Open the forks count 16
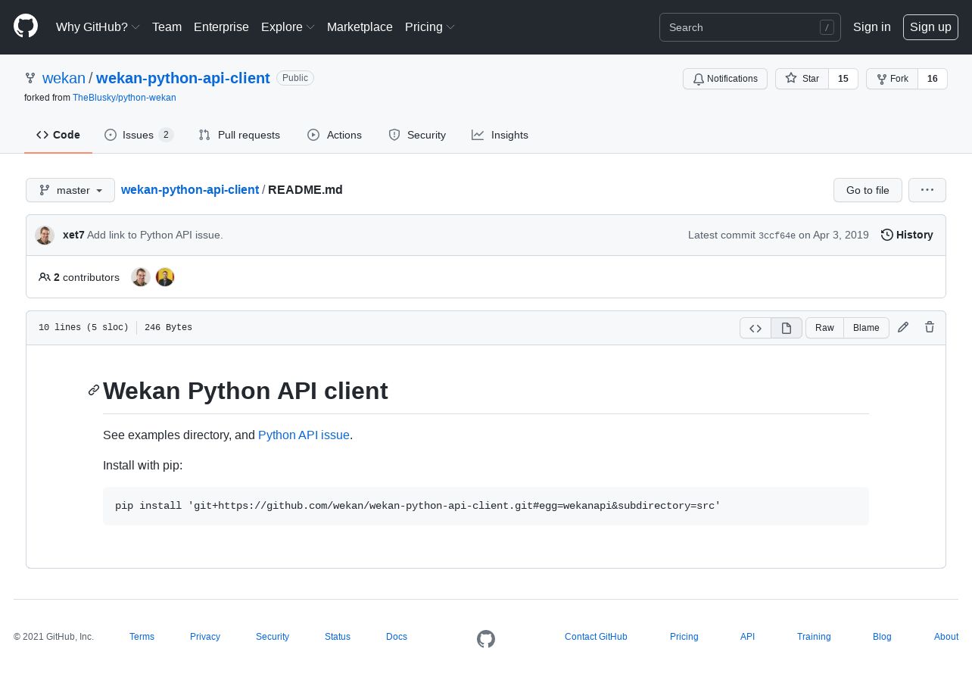 [x=933, y=79]
